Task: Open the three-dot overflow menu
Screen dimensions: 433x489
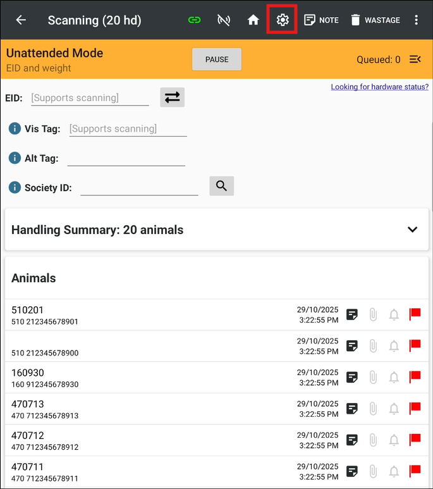Action: point(416,20)
